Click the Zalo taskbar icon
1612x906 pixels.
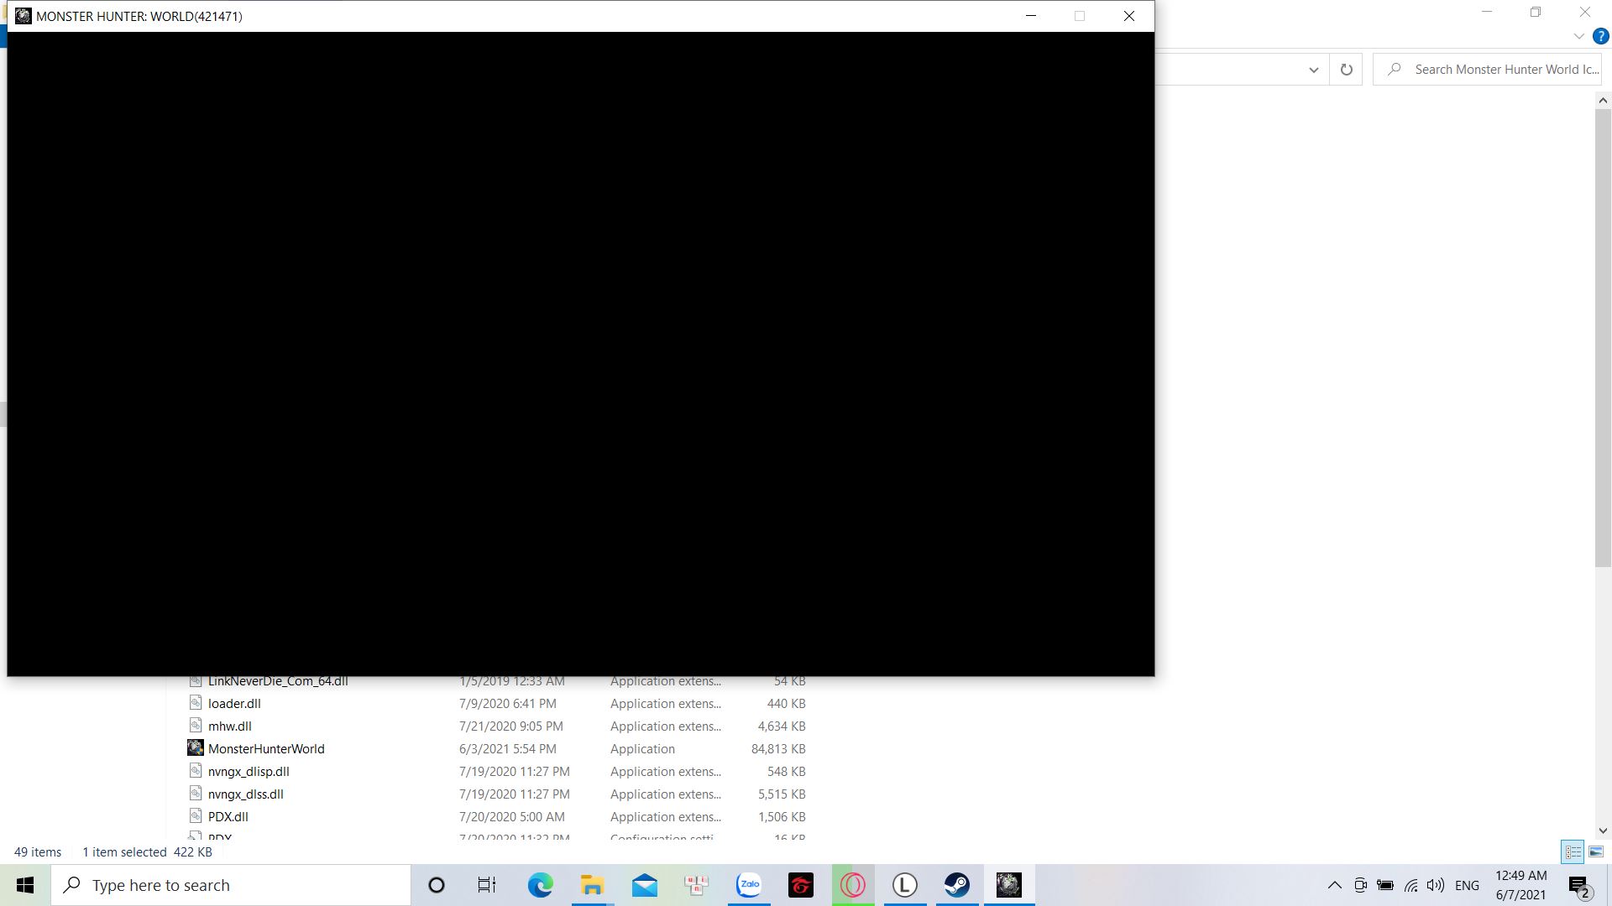(748, 885)
